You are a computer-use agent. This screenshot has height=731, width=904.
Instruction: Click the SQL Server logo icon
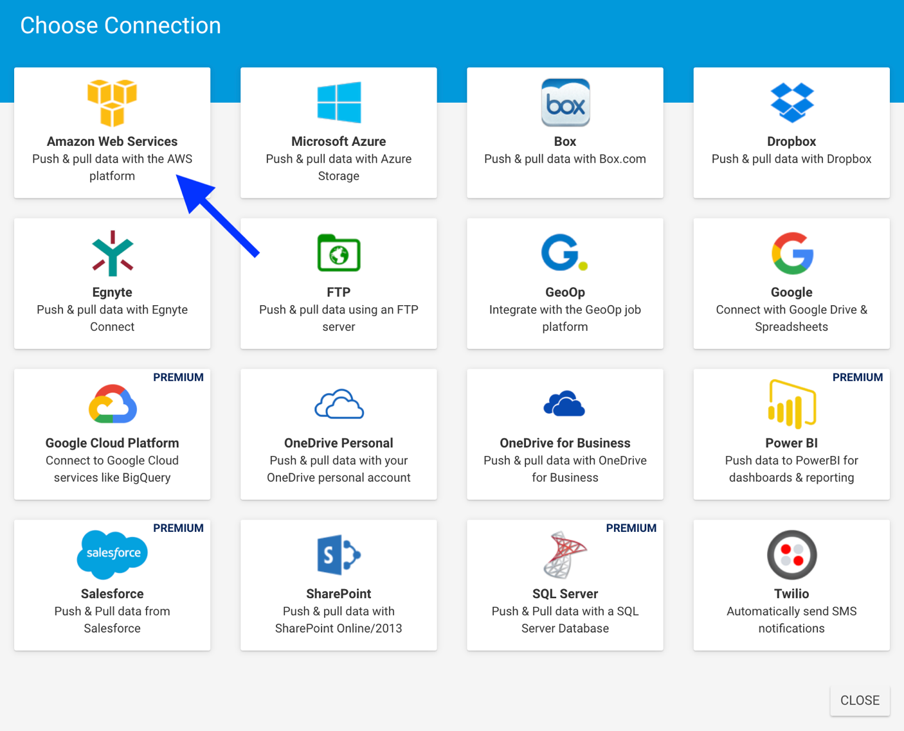(565, 554)
